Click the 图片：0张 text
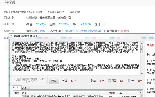Viewport: 155px width, 97px height. pos(75,12)
